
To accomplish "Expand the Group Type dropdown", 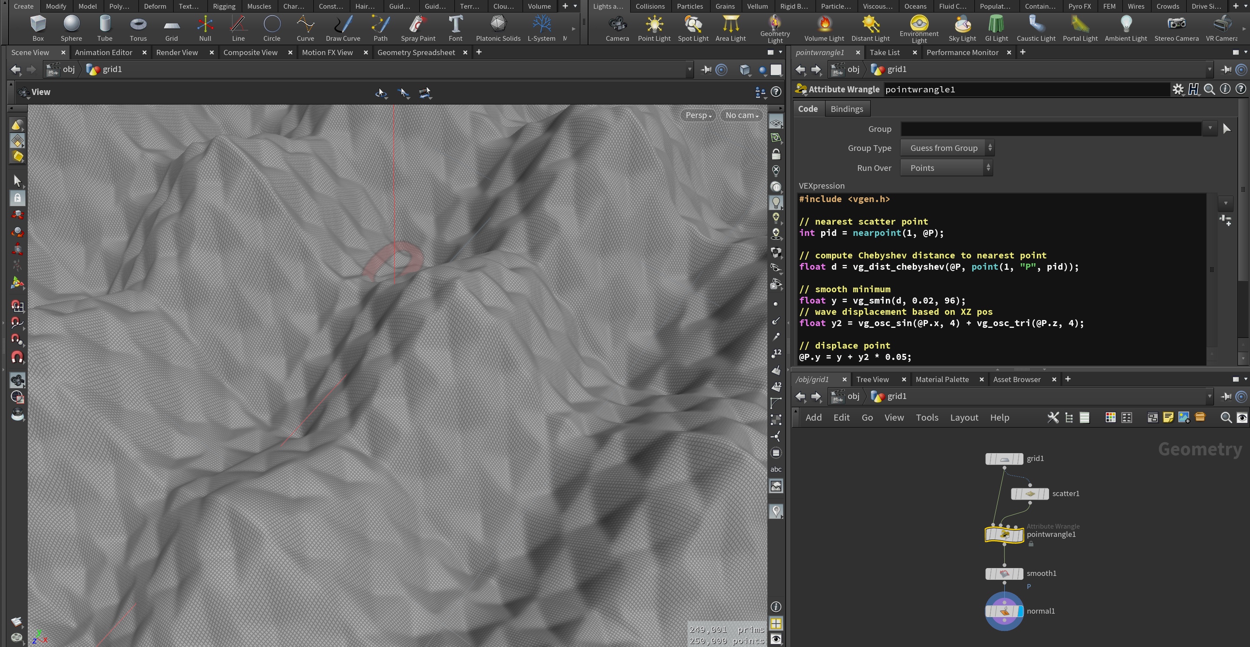I will click(947, 148).
